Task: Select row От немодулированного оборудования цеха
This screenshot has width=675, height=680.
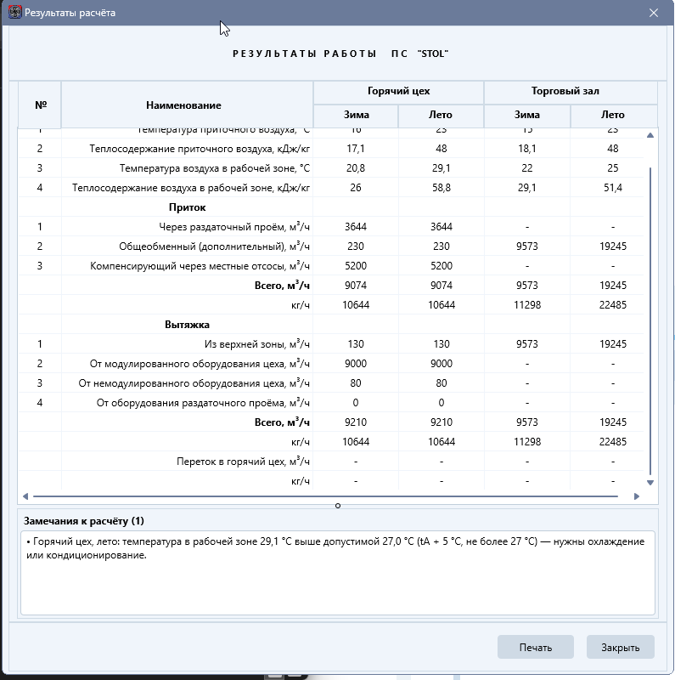Action: point(330,383)
